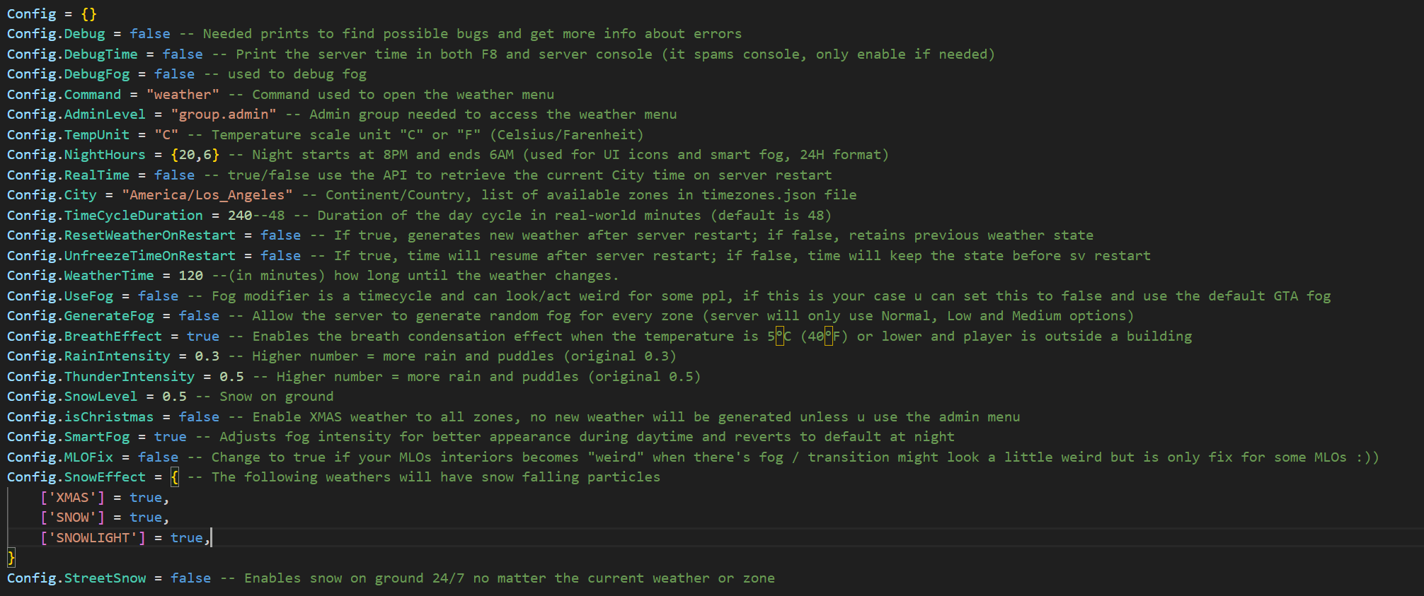Click the NightHours {20,6} table value

[195, 155]
